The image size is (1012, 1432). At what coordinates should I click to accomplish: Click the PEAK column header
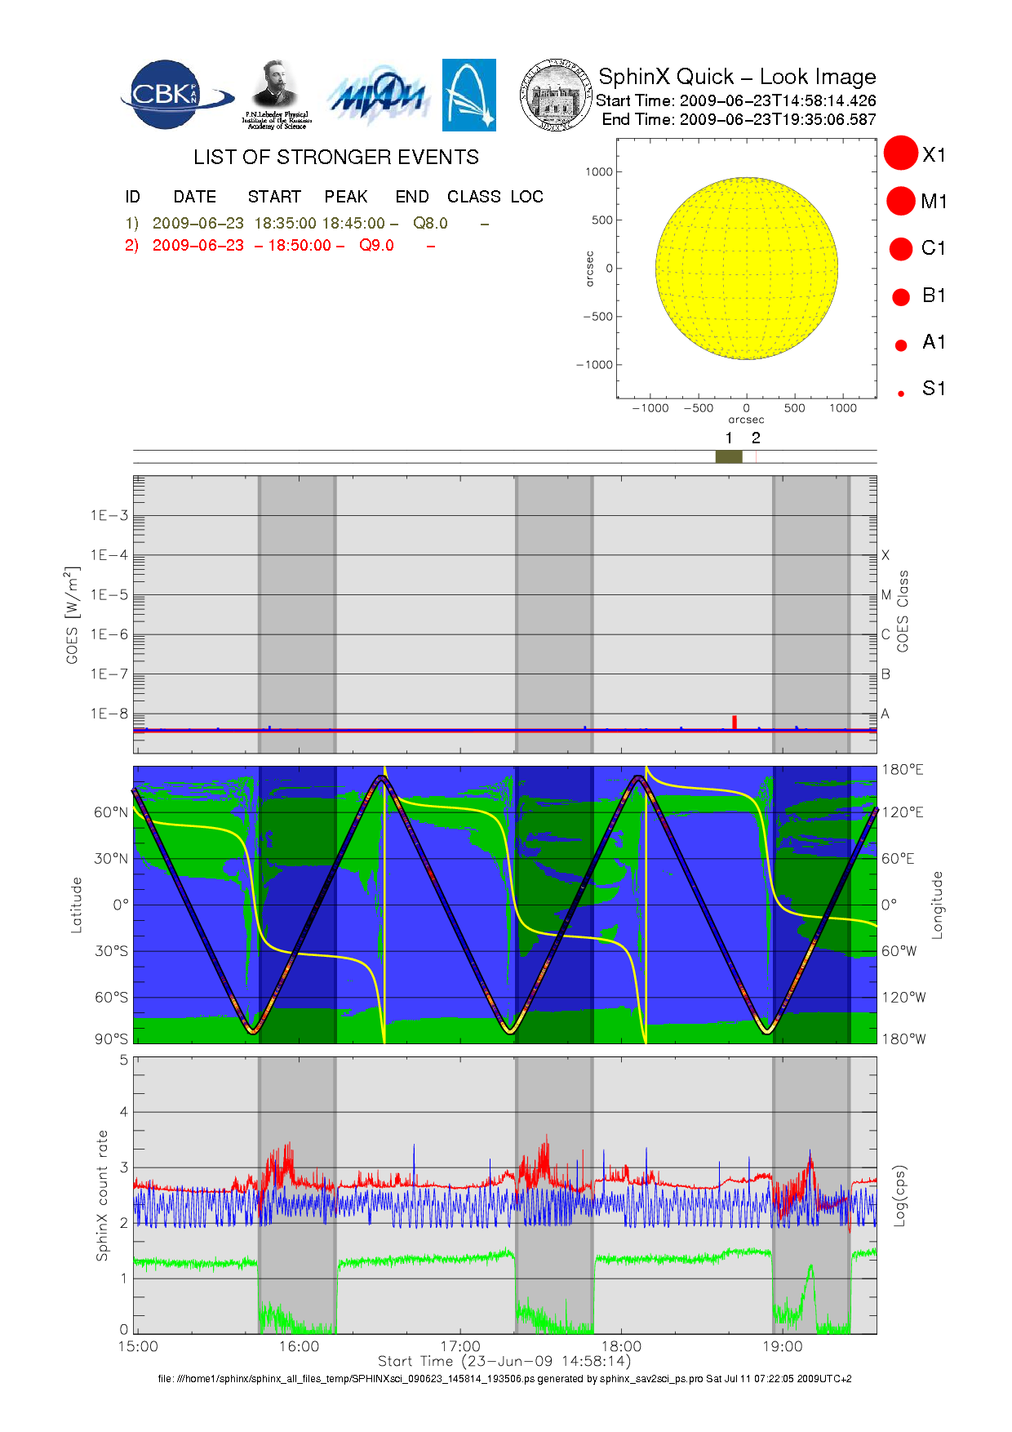point(346,197)
